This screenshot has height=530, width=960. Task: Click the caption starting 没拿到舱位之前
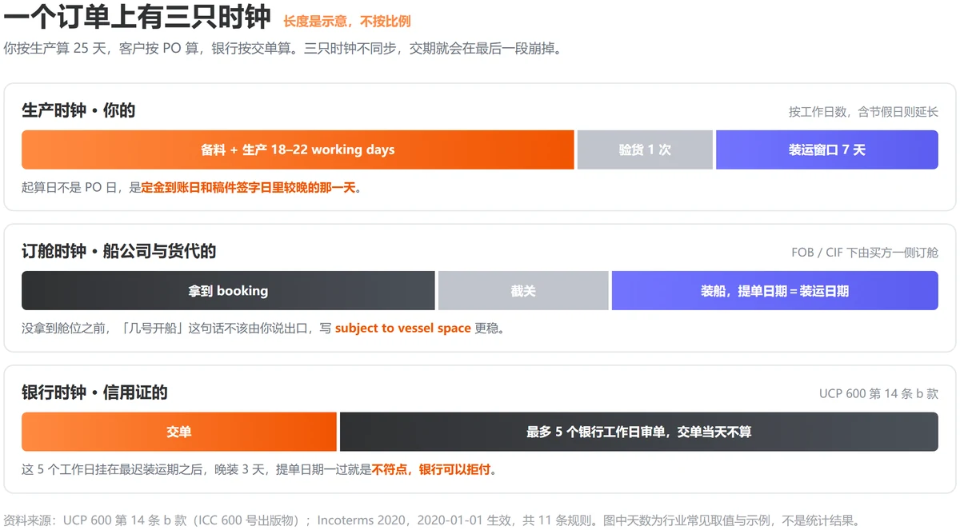[263, 329]
